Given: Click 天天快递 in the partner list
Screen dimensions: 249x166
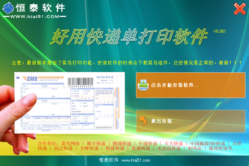Looking at the screenshot, I should point(174,144).
